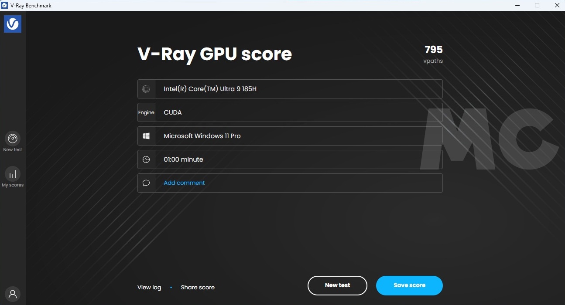Click the vpaths unit label
The height and width of the screenshot is (305, 565).
coord(433,61)
